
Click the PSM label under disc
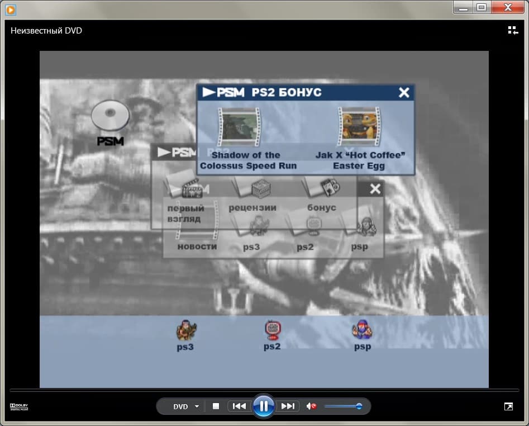pos(110,141)
